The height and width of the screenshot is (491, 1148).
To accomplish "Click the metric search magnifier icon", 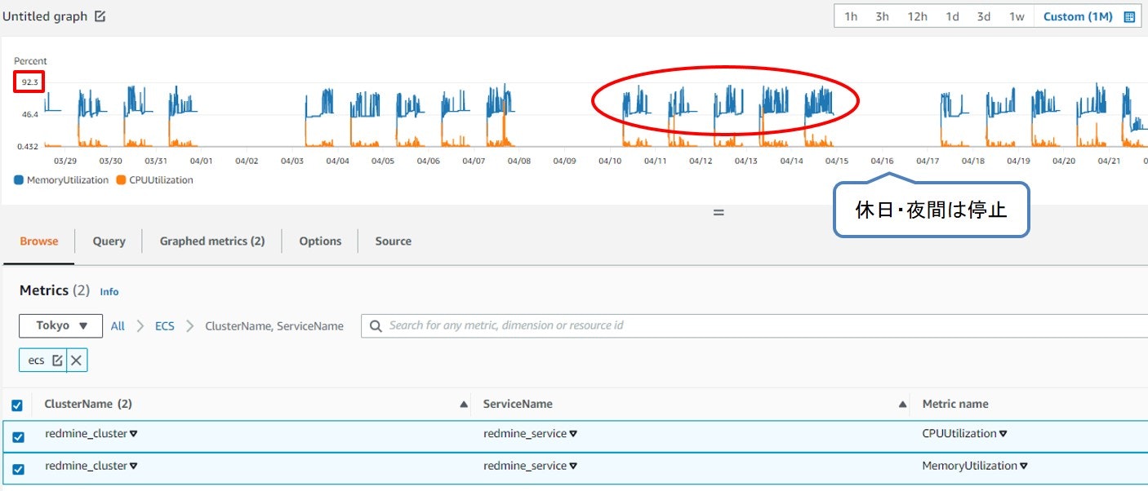I will 376,325.
